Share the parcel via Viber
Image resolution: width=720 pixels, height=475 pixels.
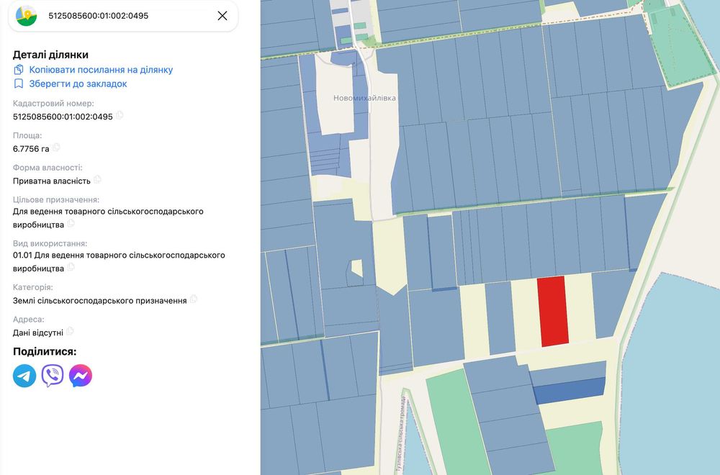pyautogui.click(x=53, y=376)
